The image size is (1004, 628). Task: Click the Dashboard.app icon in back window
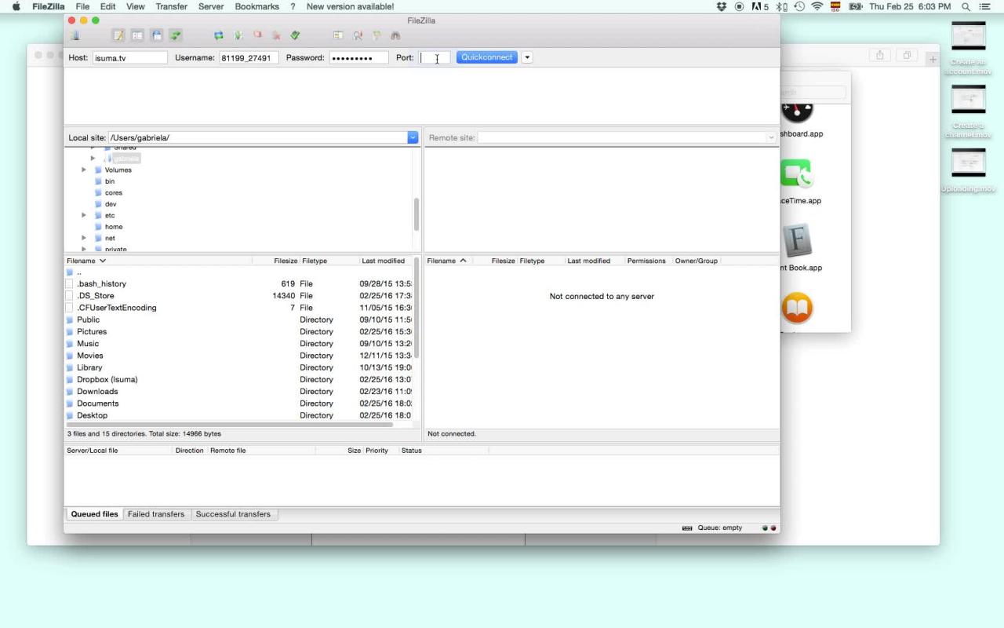click(797, 113)
